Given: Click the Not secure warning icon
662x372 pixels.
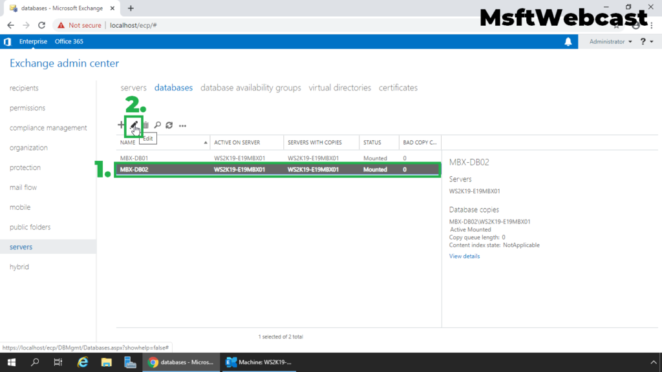Looking at the screenshot, I should (61, 25).
